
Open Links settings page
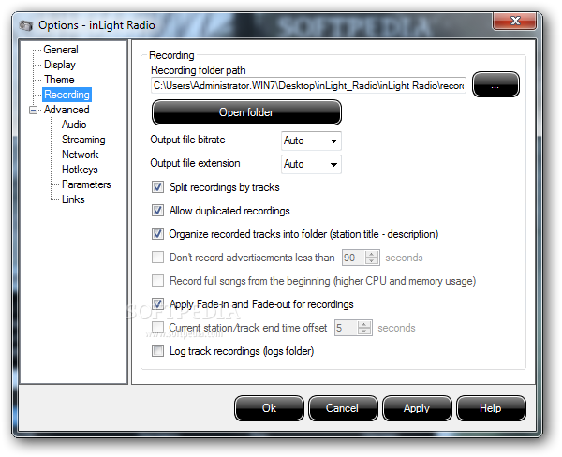tap(73, 199)
